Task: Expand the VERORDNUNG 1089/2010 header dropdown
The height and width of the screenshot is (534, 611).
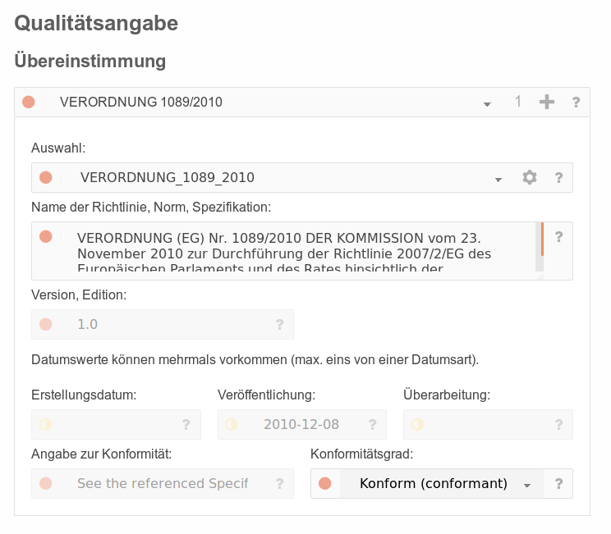Action: pos(487,103)
